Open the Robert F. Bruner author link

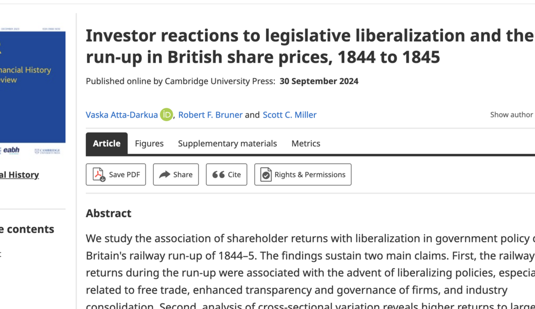click(x=210, y=115)
